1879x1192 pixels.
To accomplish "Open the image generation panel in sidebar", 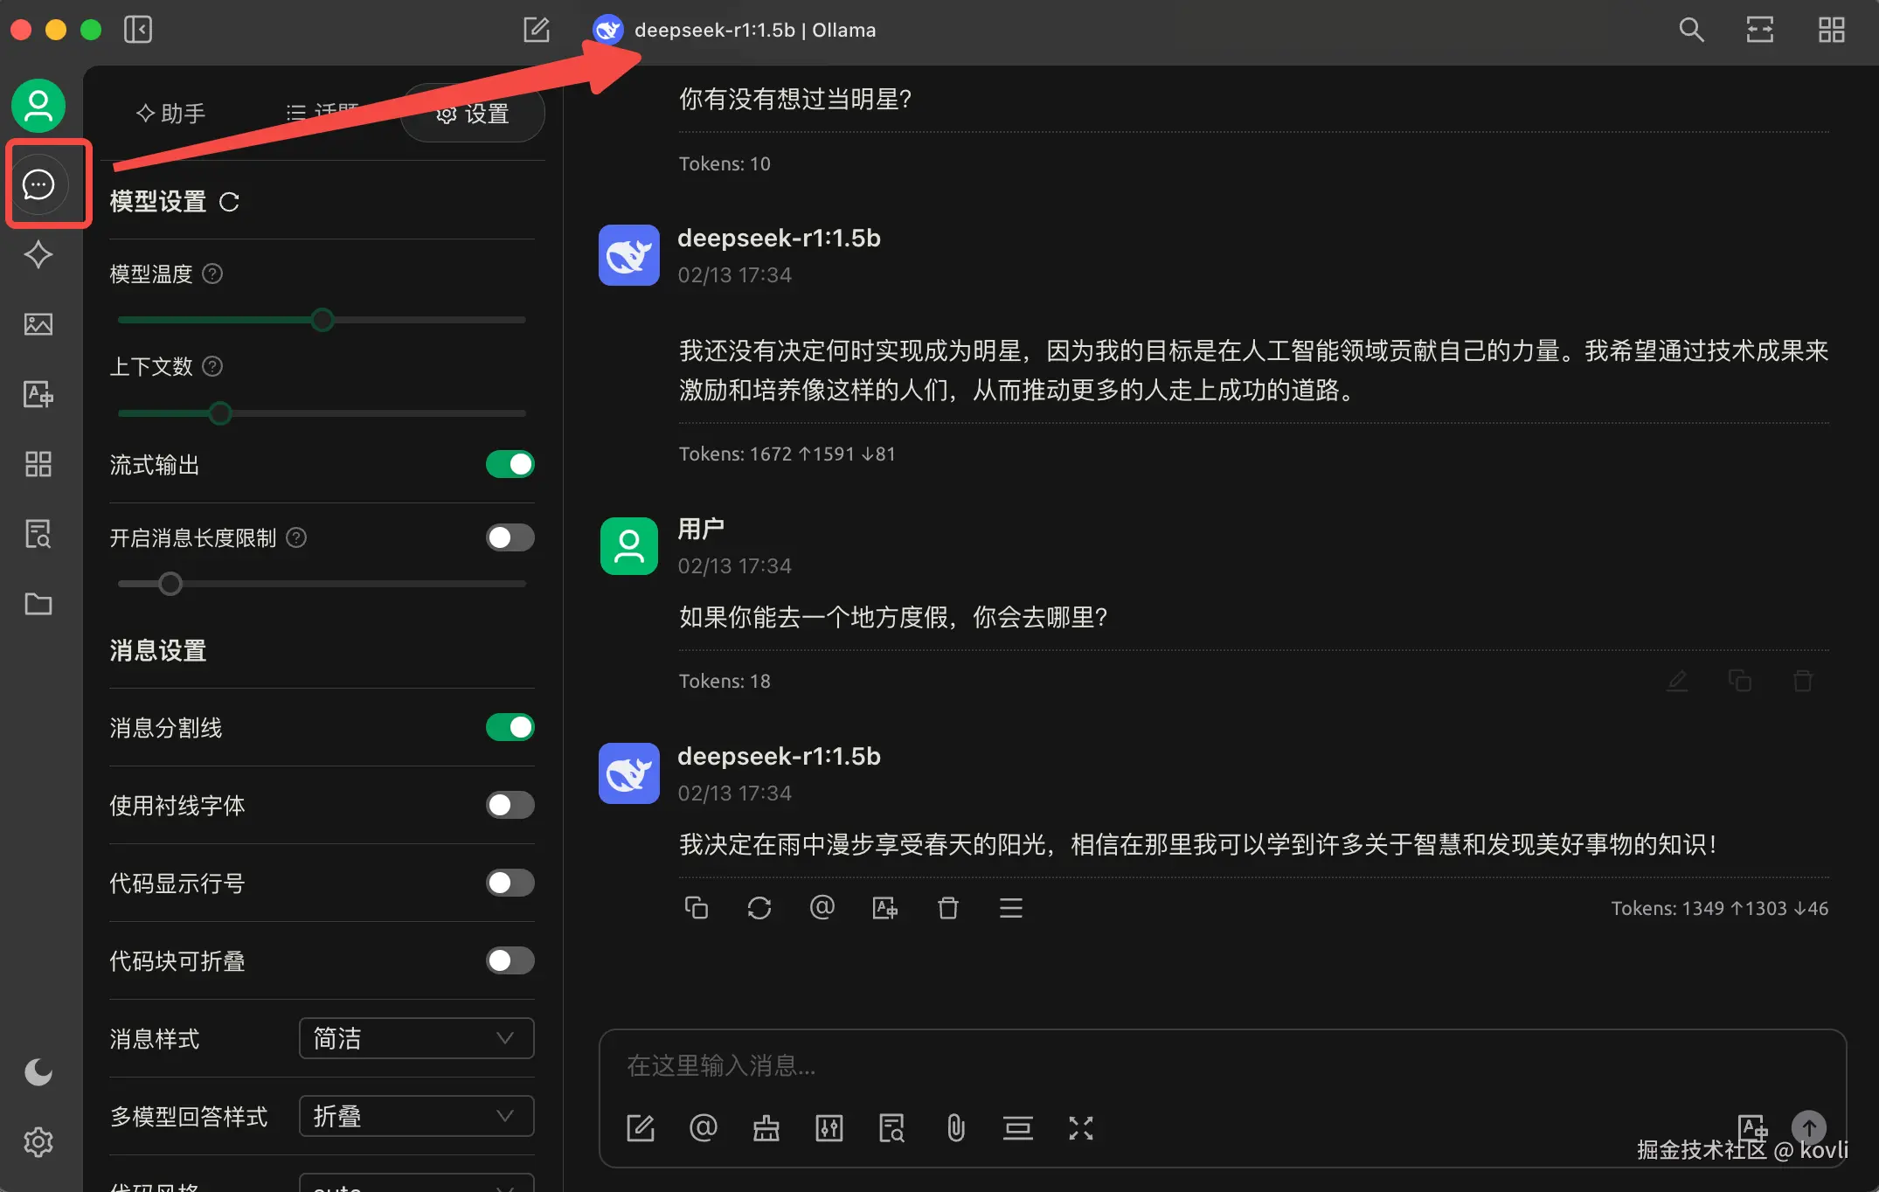I will [38, 323].
